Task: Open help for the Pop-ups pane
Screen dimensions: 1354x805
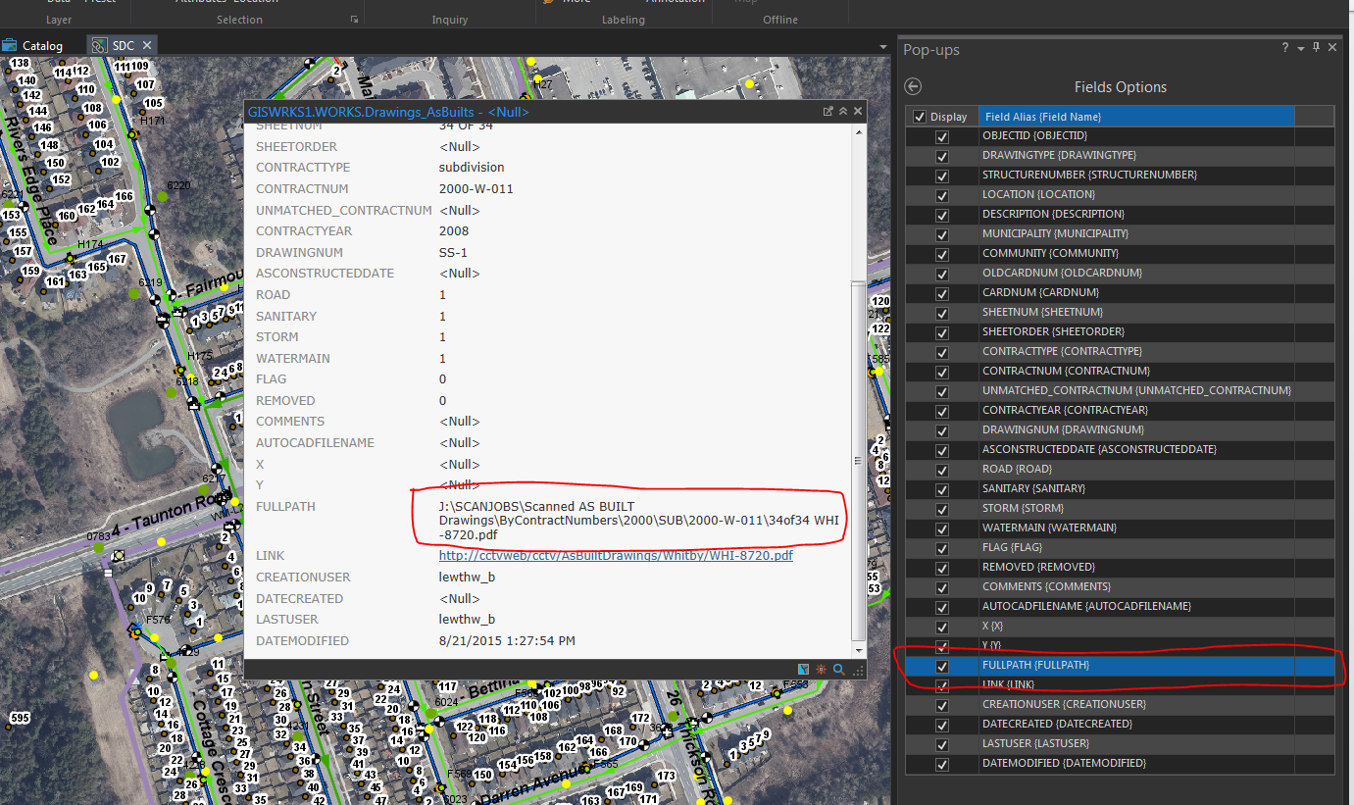Action: (x=1285, y=48)
